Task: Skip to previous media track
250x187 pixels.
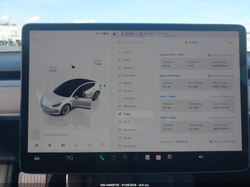Action: point(37,145)
